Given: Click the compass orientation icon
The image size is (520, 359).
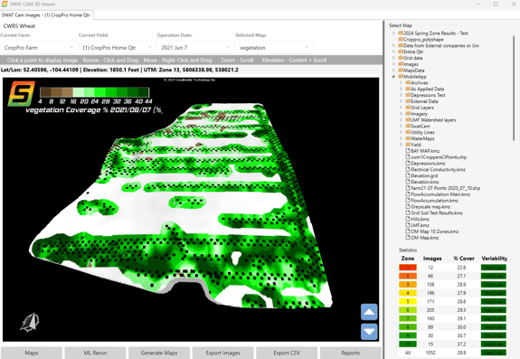Looking at the screenshot, I should coord(30,322).
